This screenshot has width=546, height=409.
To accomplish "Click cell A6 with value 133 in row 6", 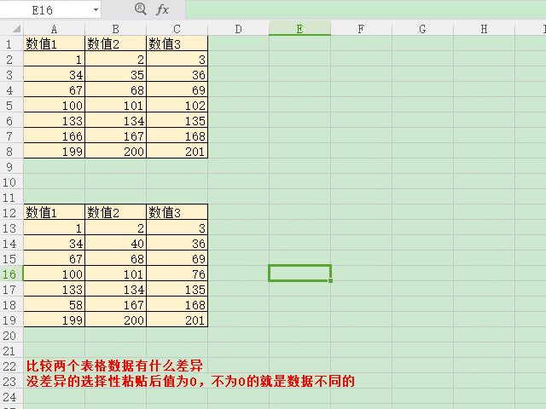I will 55,121.
